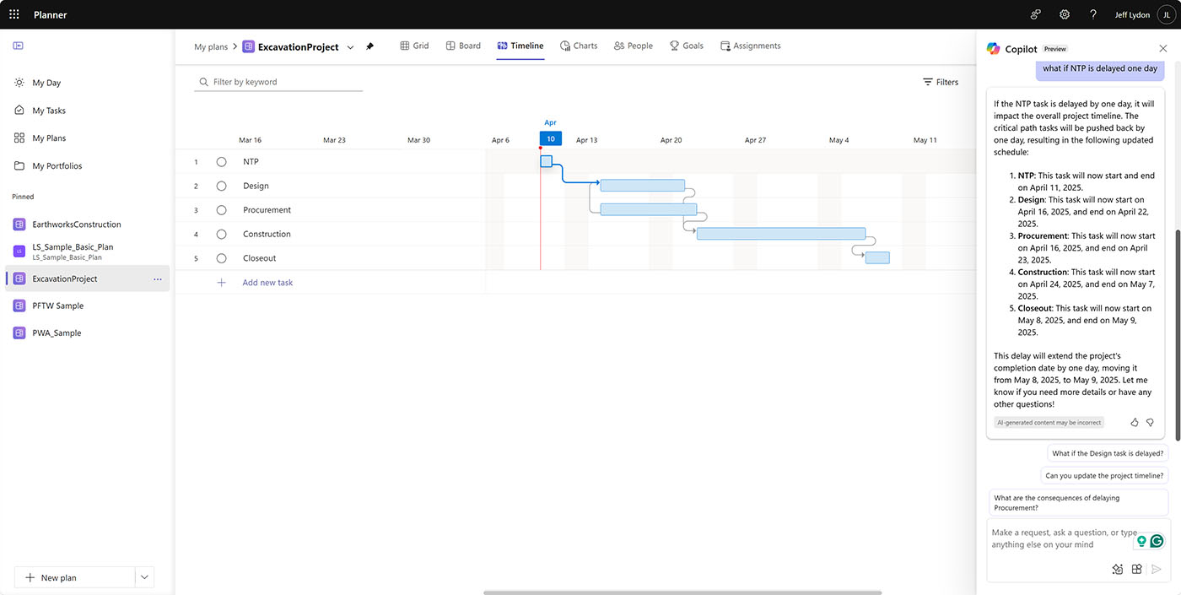The image size is (1181, 595).
Task: Click the horizontal timeline scrollbar
Action: coord(682,592)
